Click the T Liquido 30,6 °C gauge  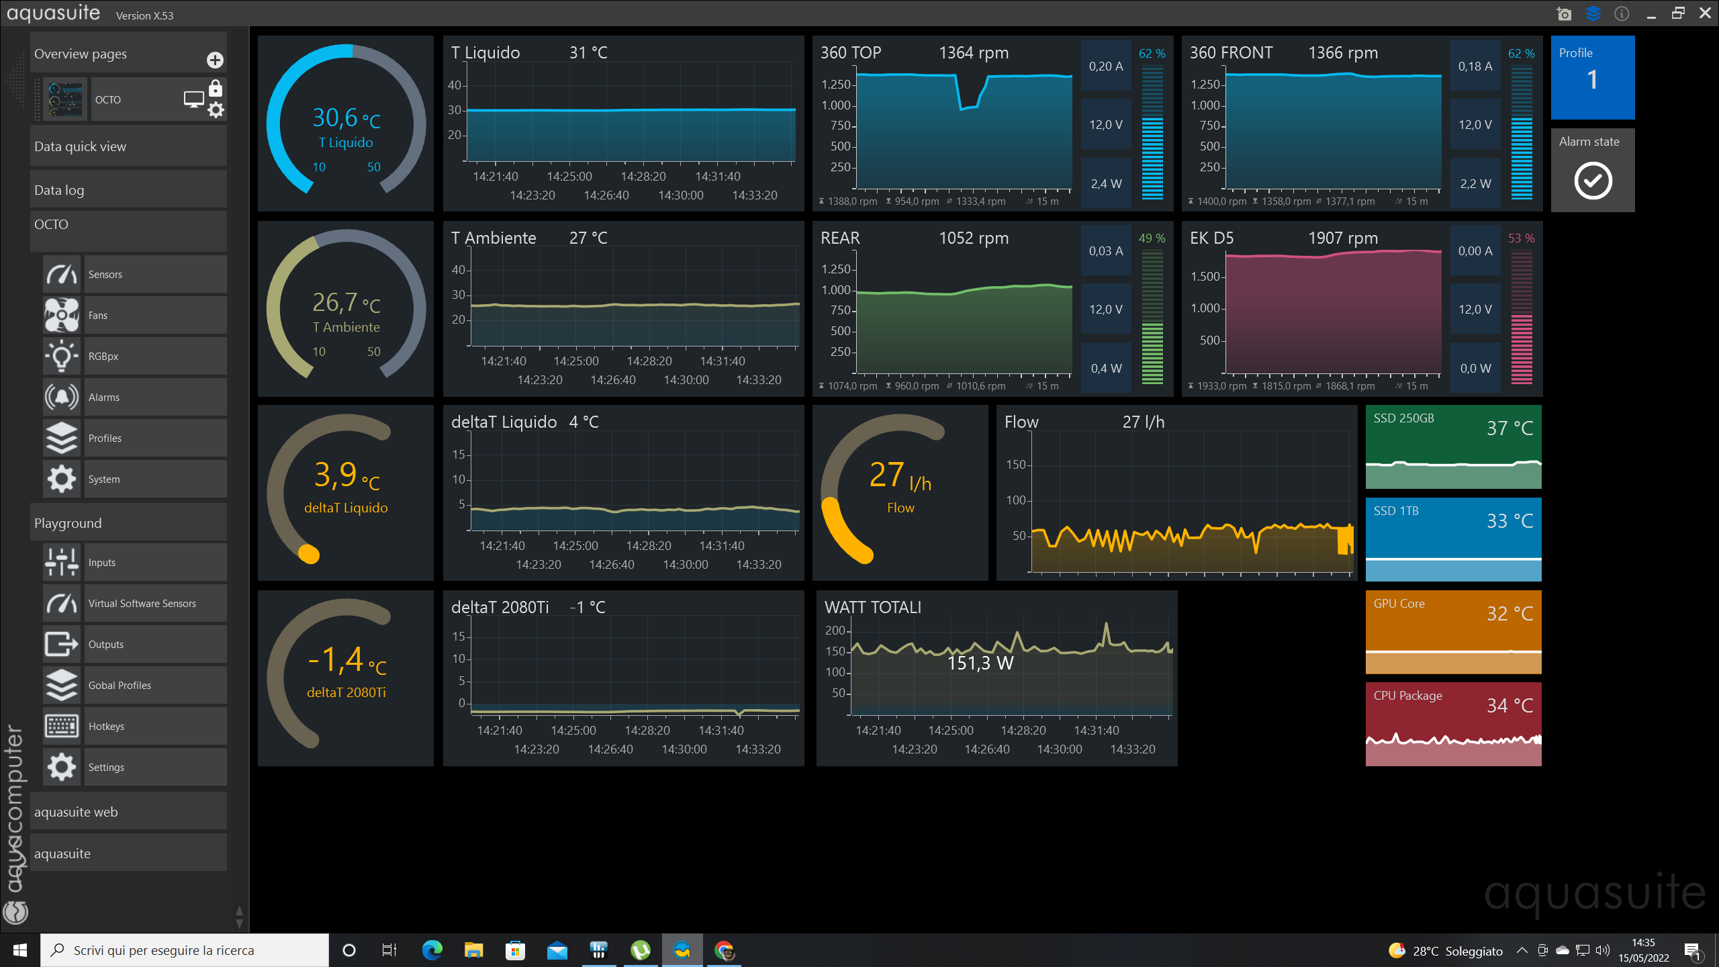(x=346, y=124)
